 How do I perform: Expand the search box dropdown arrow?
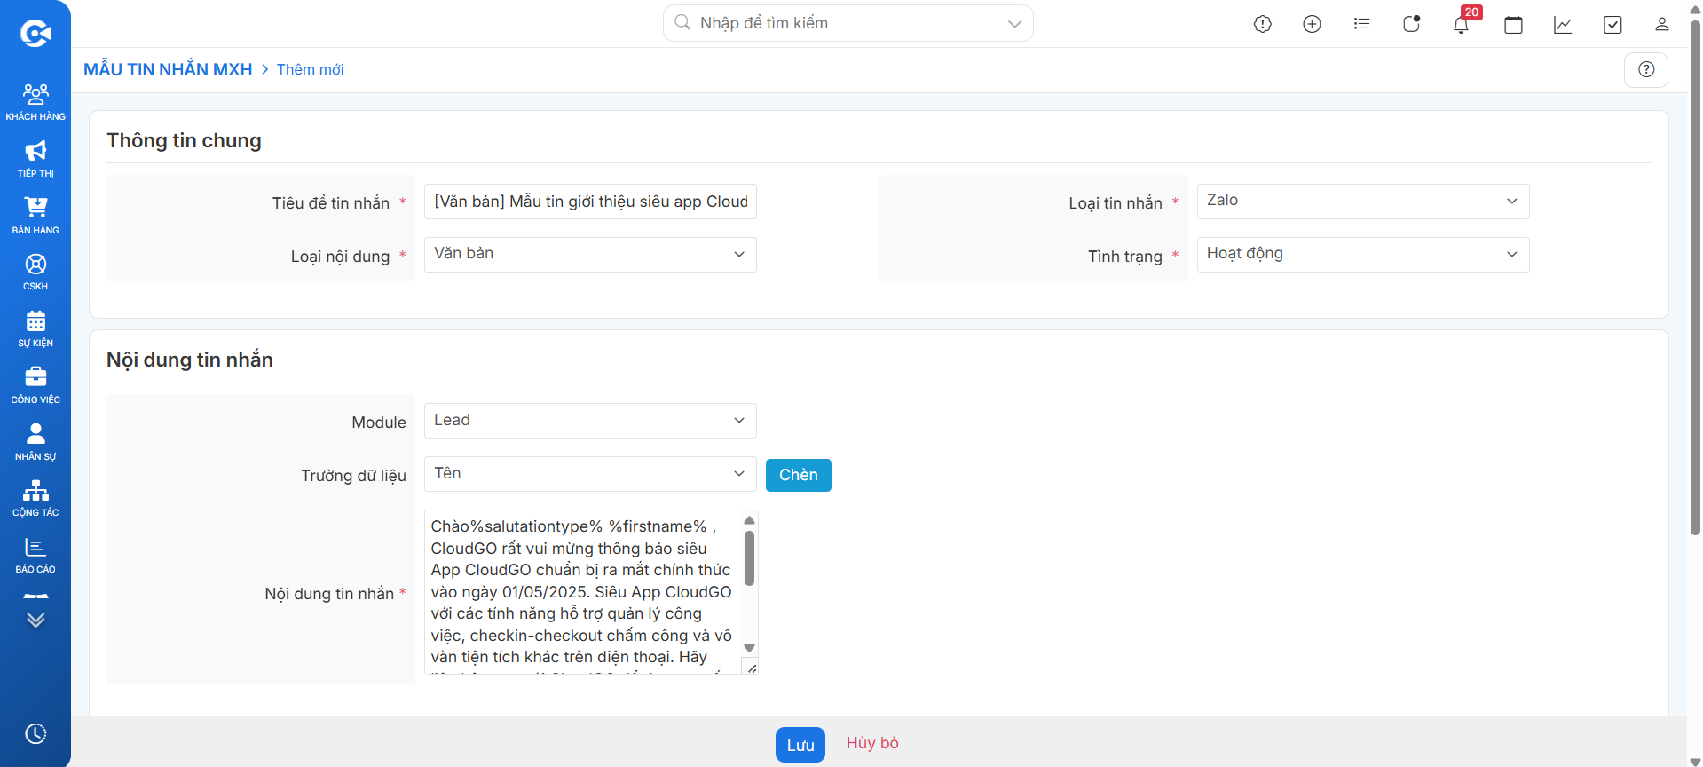[x=1015, y=24]
